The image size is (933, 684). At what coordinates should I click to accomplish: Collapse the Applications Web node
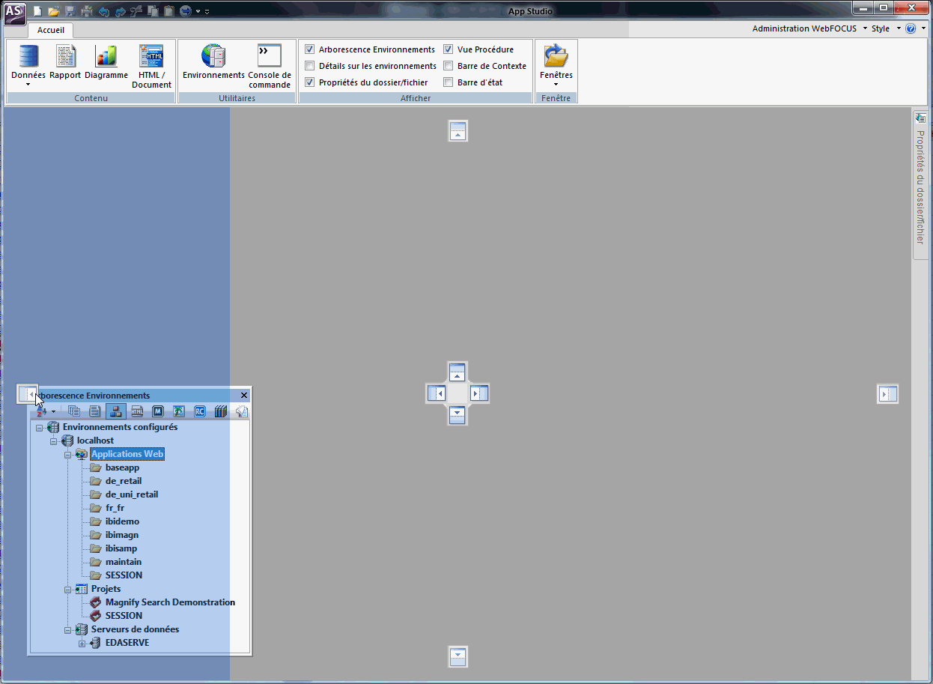pyautogui.click(x=67, y=454)
